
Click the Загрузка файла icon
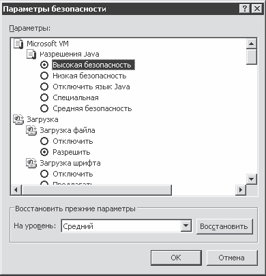point(31,131)
